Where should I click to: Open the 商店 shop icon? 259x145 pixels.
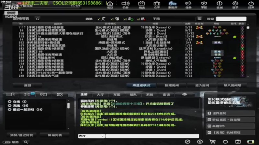point(141,5)
